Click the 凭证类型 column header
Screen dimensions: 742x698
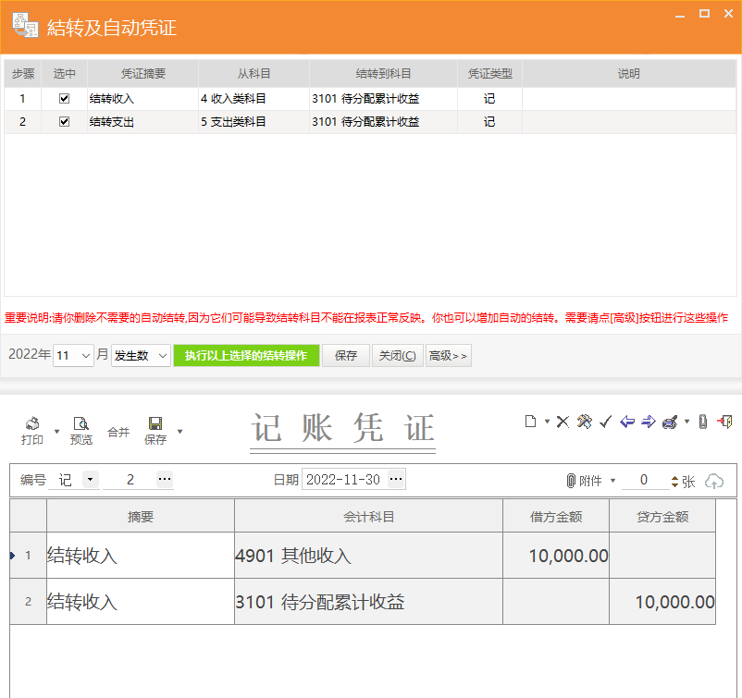(489, 73)
